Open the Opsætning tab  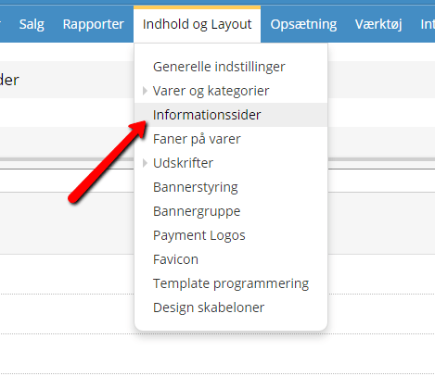point(303,24)
